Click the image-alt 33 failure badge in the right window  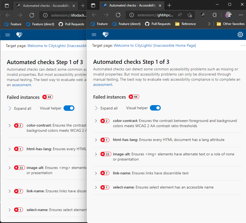tap(106, 154)
